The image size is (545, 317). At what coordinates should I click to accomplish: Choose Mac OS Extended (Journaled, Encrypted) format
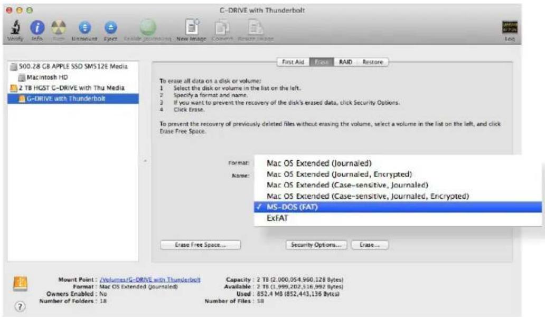pyautogui.click(x=398, y=174)
